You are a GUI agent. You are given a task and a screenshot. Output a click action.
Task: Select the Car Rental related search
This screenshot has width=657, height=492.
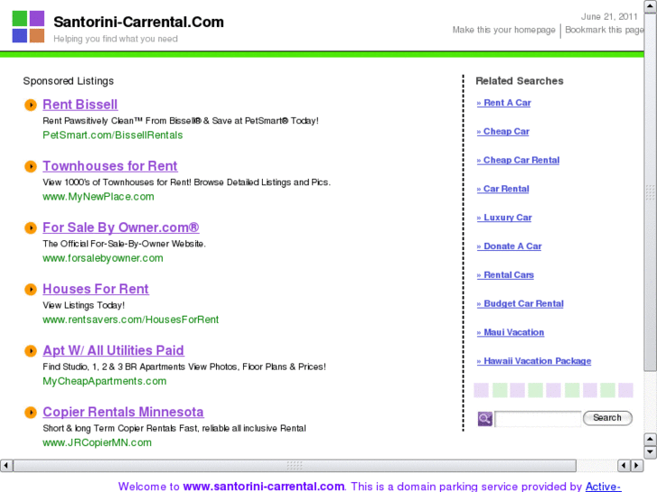[502, 189]
